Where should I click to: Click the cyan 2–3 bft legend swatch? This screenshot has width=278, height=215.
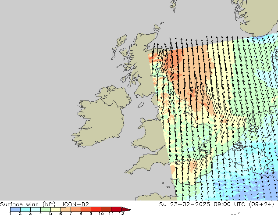[25, 209]
